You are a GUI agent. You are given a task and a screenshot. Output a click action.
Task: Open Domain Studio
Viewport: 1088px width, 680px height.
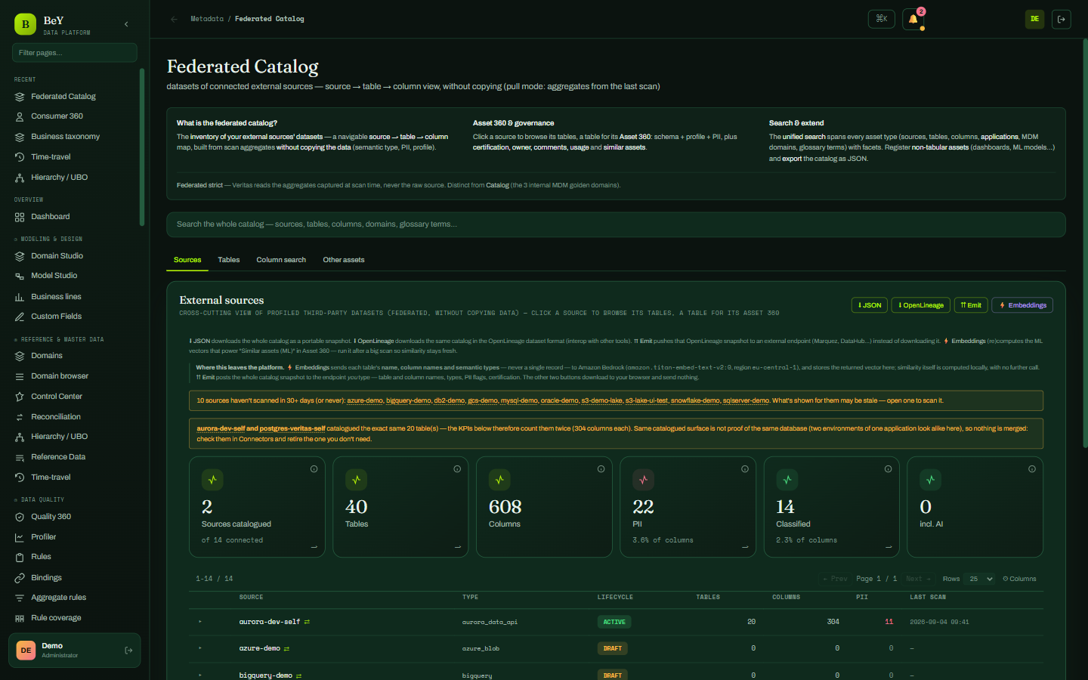pos(57,256)
